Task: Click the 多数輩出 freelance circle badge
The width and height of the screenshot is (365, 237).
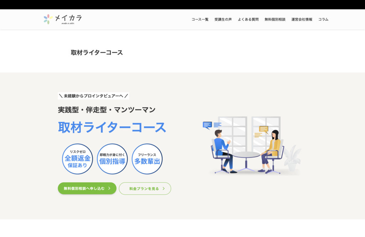Action: coord(147,159)
